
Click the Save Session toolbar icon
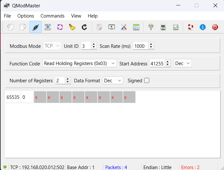coord(23,27)
